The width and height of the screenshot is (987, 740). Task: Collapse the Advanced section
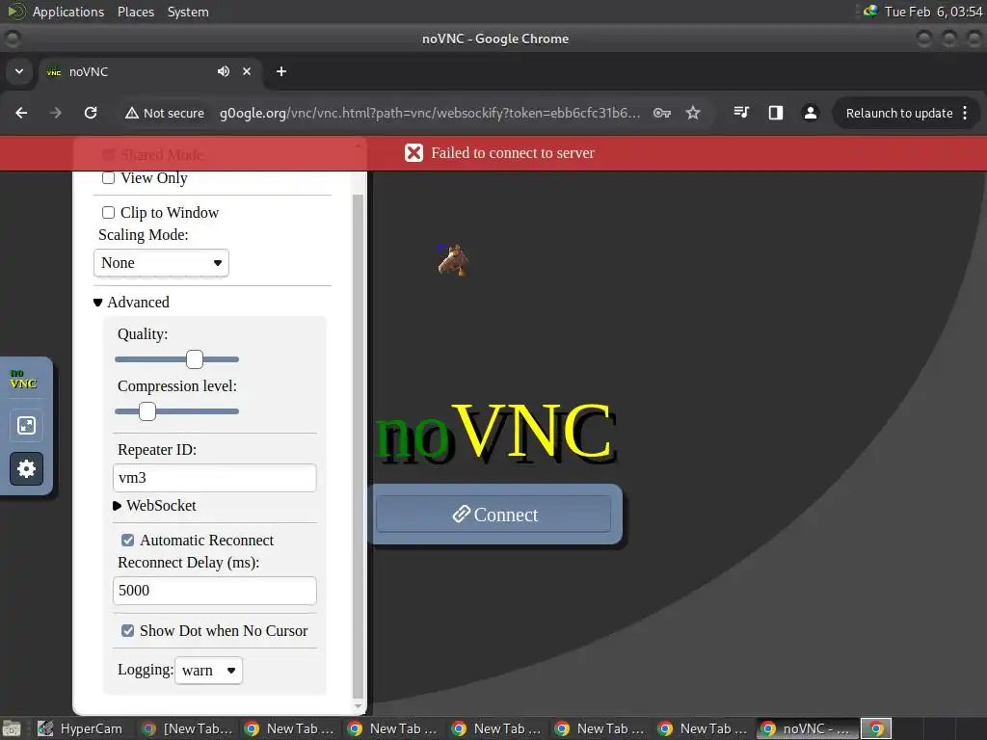pyautogui.click(x=131, y=302)
